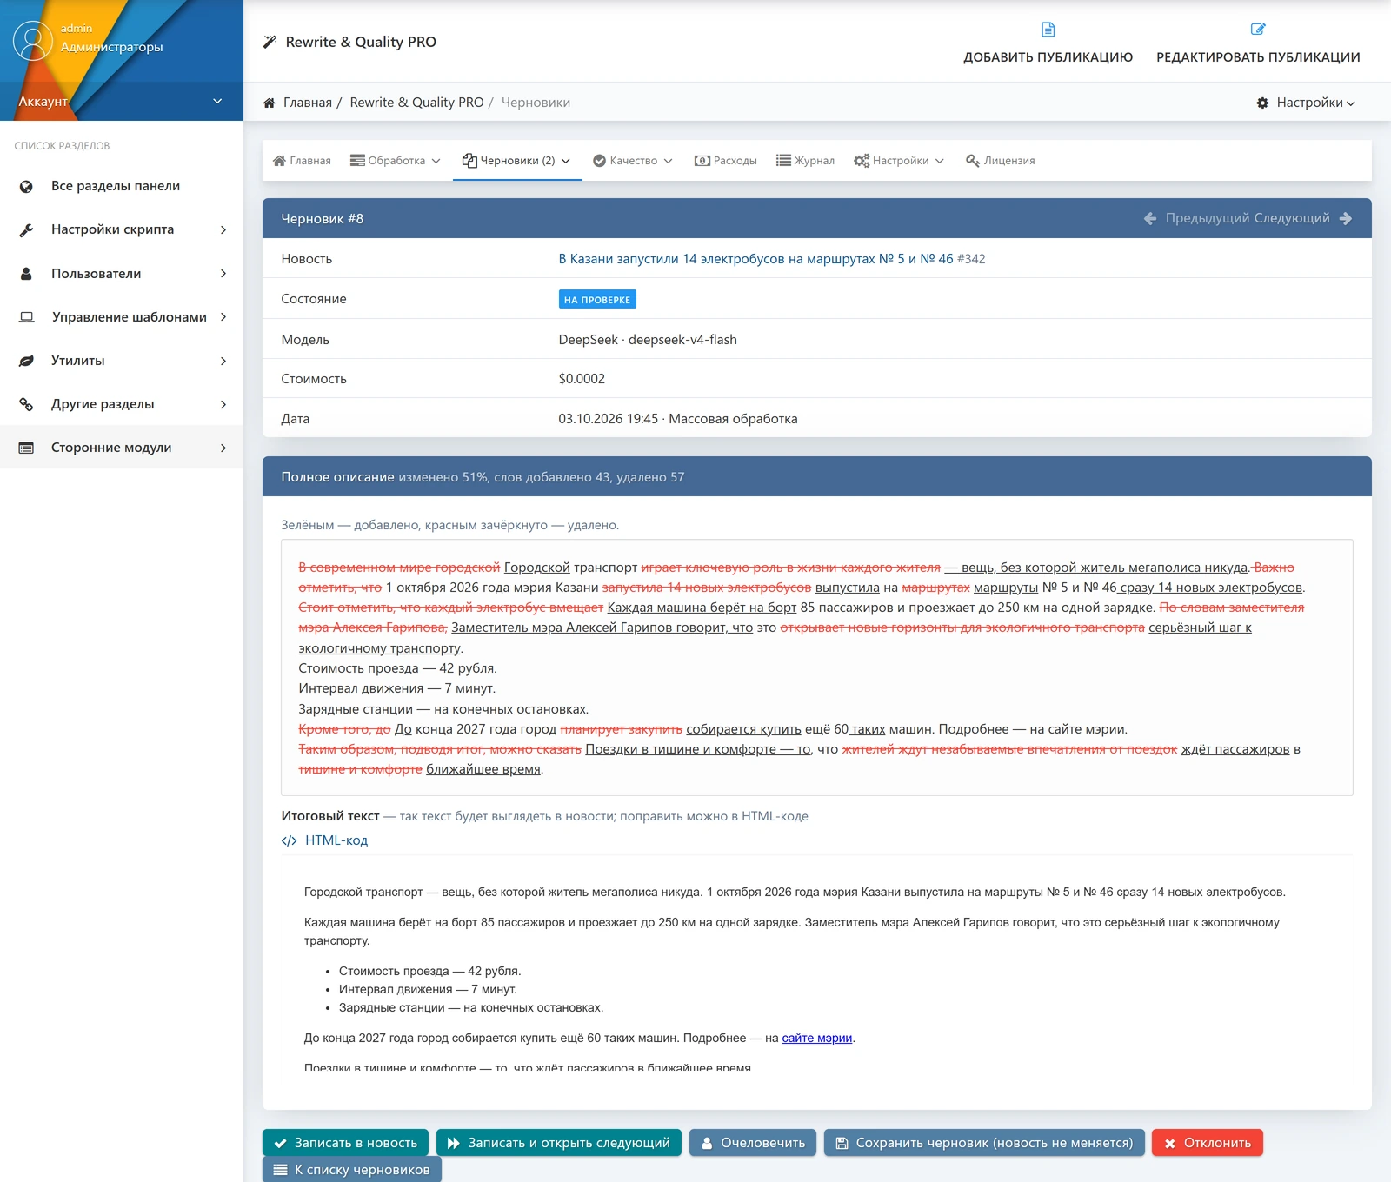Viewport: 1391px width, 1182px height.
Task: Return via К списку черновиков button
Action: [352, 1170]
